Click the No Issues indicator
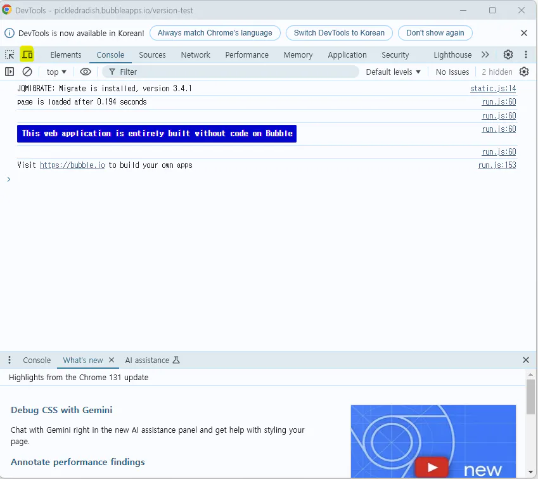 point(452,72)
